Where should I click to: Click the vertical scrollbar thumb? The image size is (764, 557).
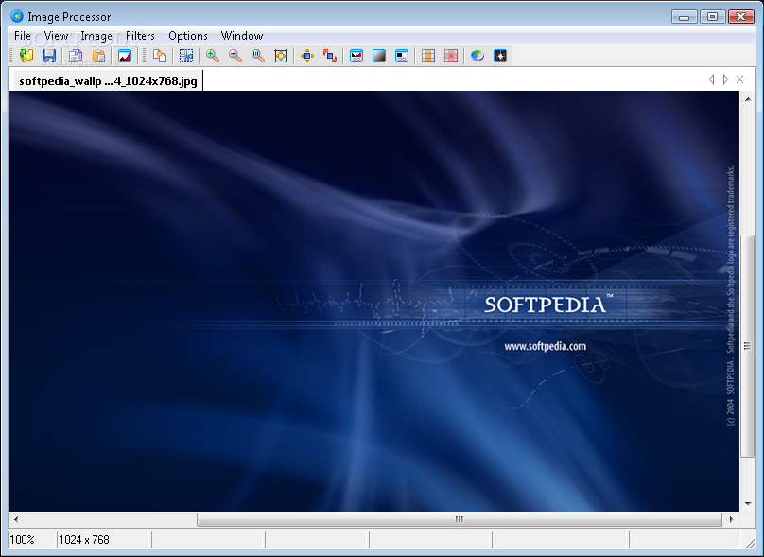[747, 346]
